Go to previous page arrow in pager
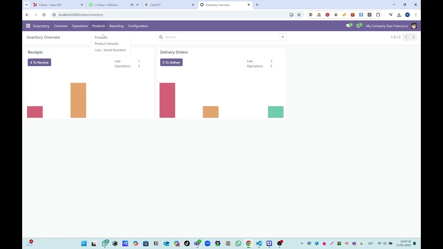 406,37
